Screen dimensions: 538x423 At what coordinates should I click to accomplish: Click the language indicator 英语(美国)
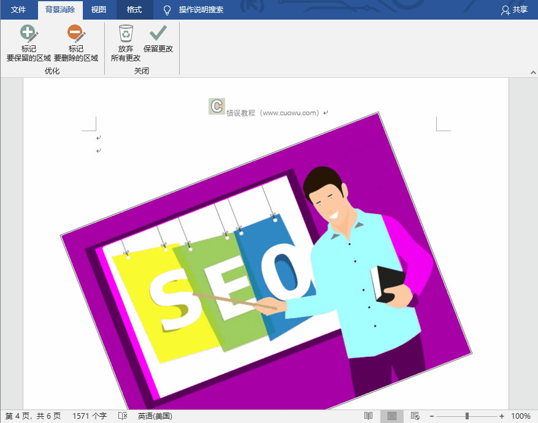click(155, 416)
